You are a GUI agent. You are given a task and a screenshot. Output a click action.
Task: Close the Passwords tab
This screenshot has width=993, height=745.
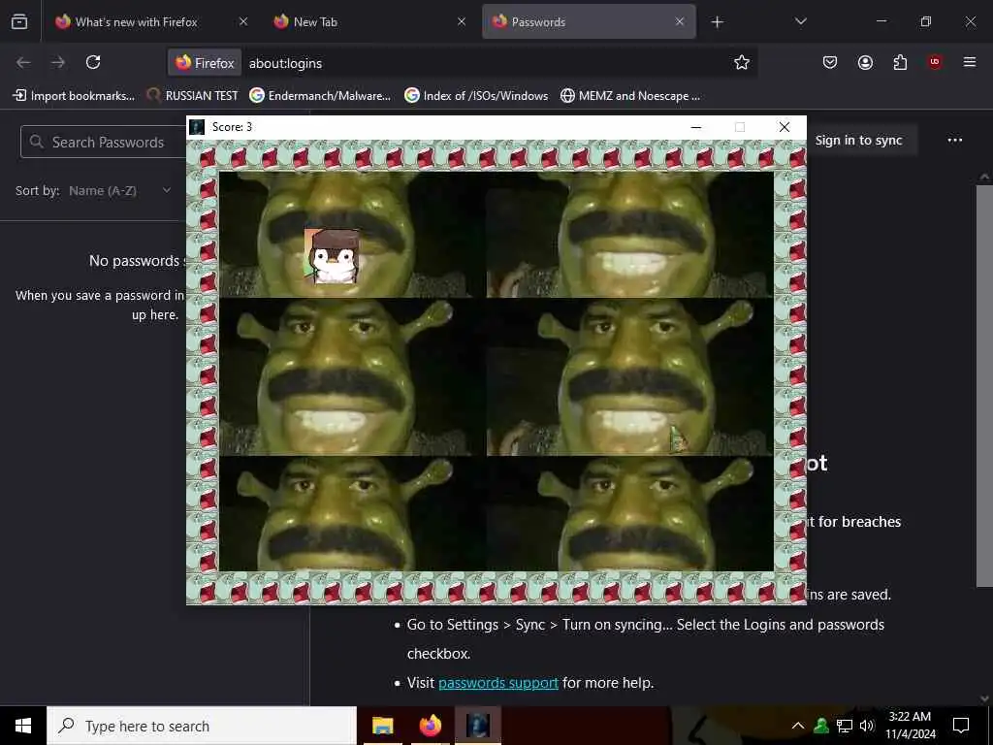[x=680, y=21]
